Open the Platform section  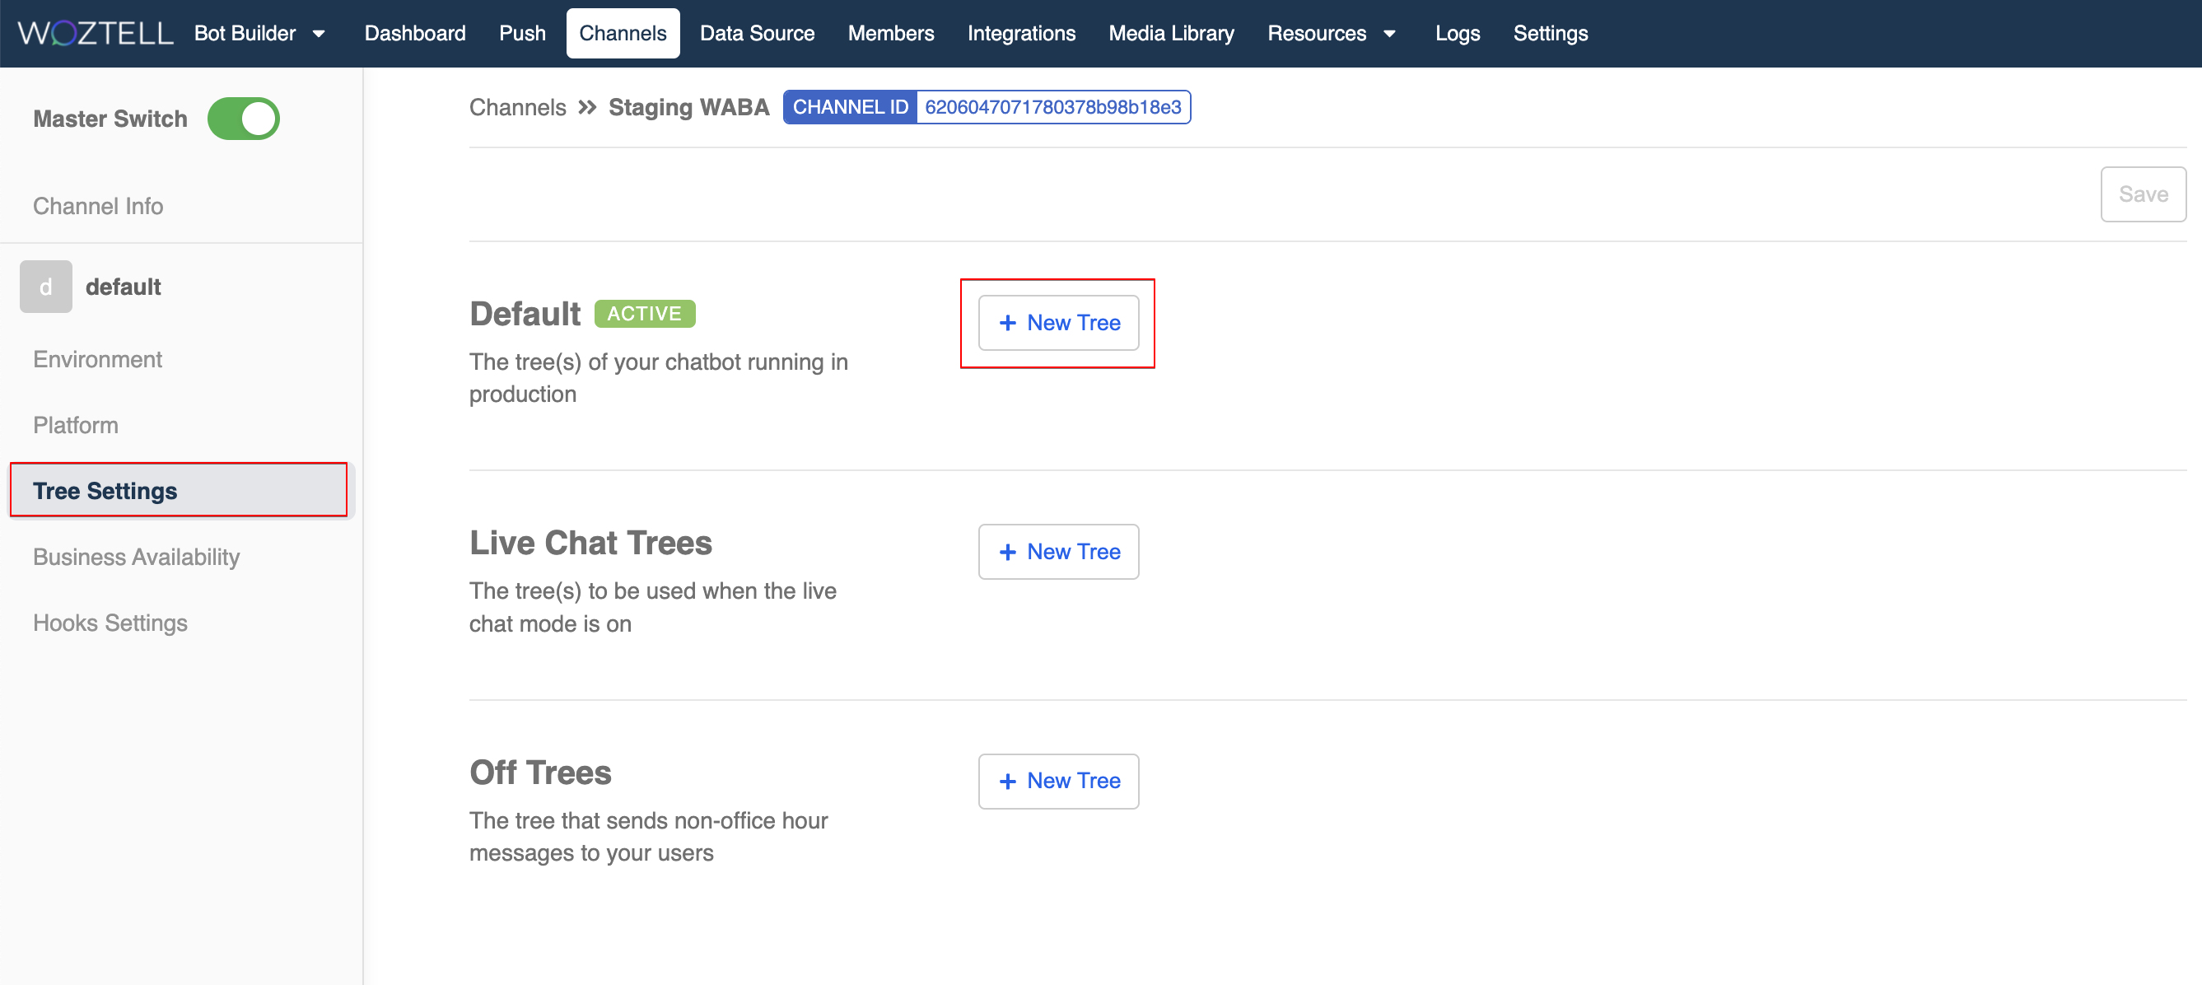[75, 425]
